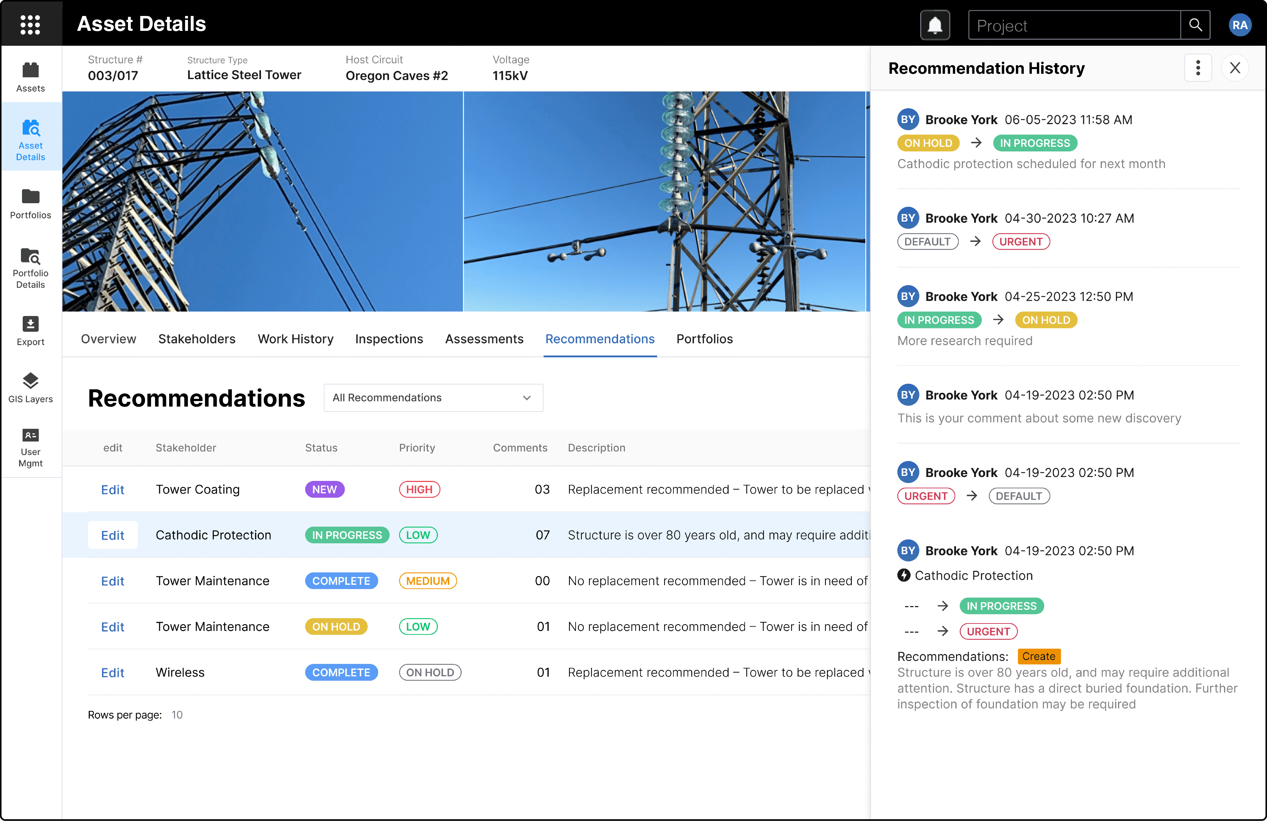Open the Portfolios sidebar icon
This screenshot has height=821, width=1267.
click(30, 201)
